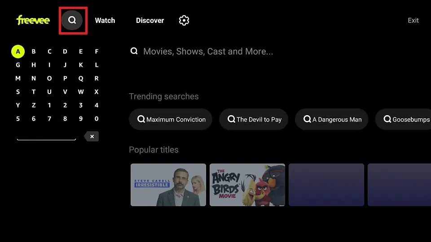This screenshot has width=431, height=242.
Task: Select letter K on keyboard
Action: [x=81, y=65]
